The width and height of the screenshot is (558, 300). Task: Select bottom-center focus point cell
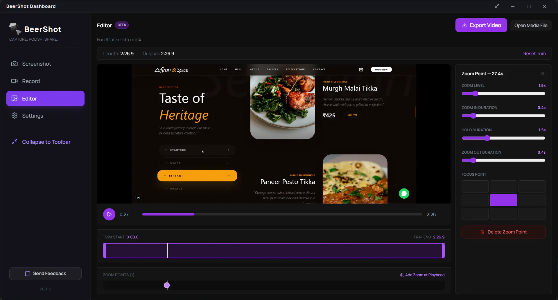point(503,214)
